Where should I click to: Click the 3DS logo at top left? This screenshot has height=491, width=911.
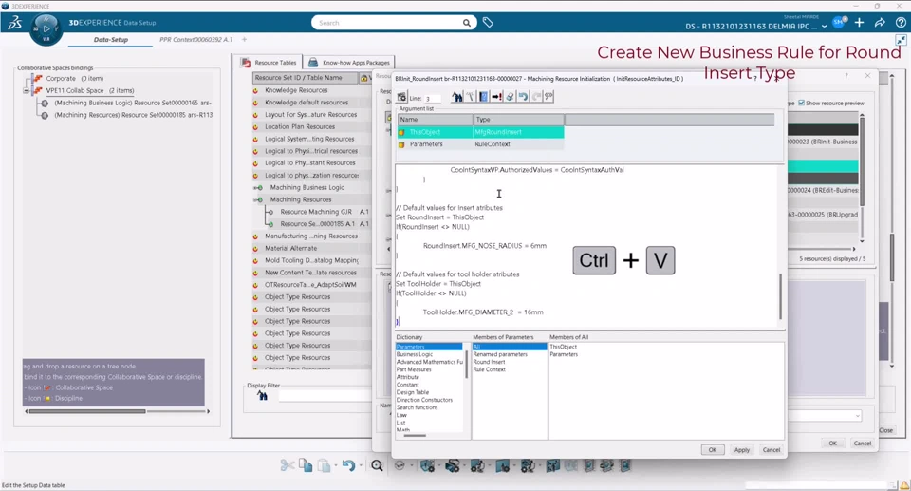(x=14, y=23)
